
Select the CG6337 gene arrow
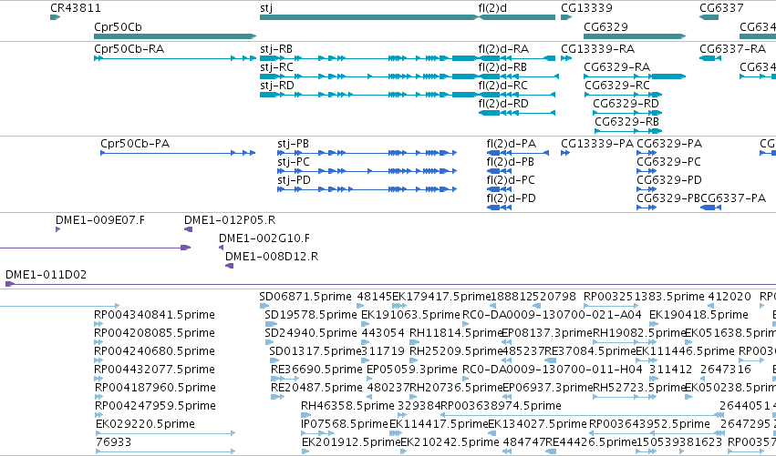709,17
